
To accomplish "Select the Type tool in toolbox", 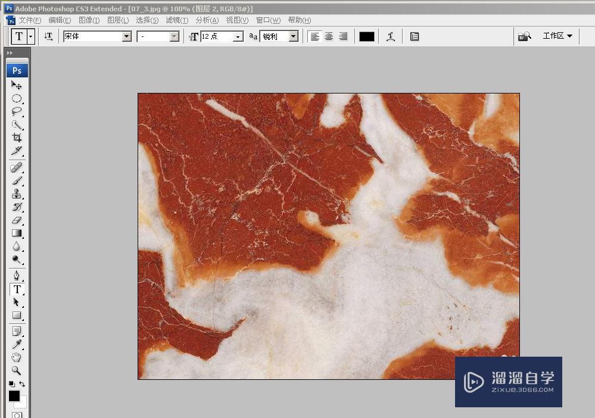I will pos(17,289).
